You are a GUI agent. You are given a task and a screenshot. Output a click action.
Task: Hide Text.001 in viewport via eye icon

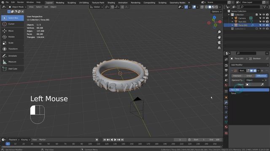(264, 22)
